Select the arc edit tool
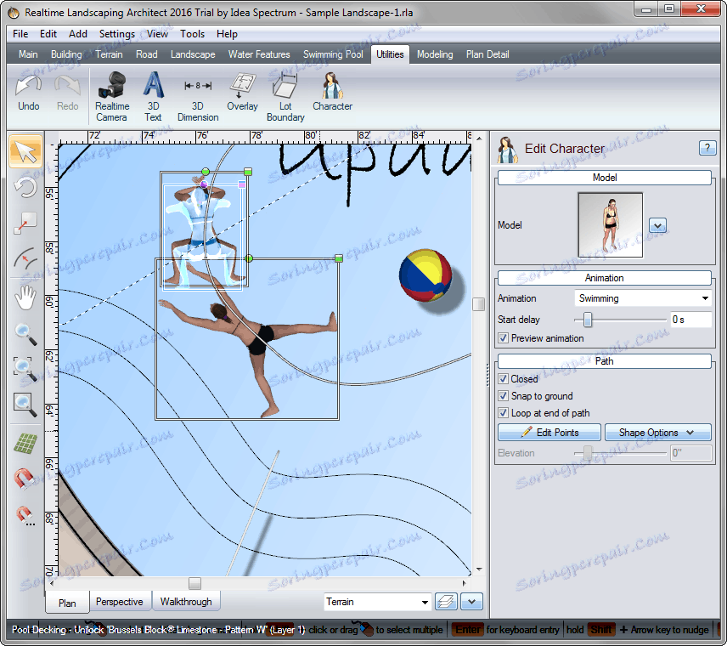 (x=25, y=258)
